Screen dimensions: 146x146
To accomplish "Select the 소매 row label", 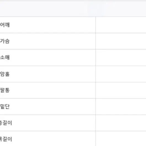I will tap(5, 57).
